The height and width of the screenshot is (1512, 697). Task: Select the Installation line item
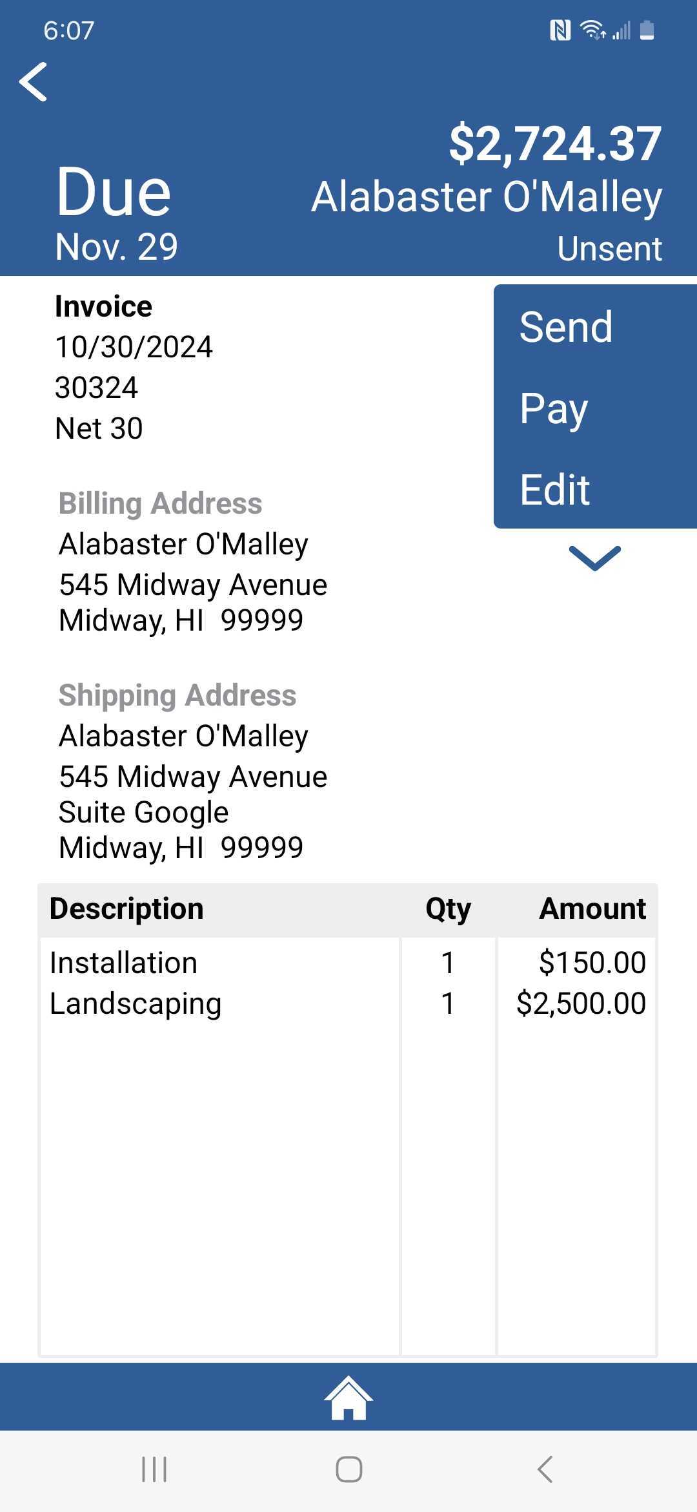point(348,963)
